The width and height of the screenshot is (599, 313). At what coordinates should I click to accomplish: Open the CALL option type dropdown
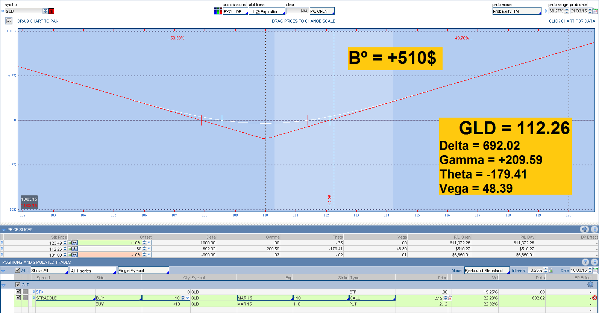[x=372, y=298]
